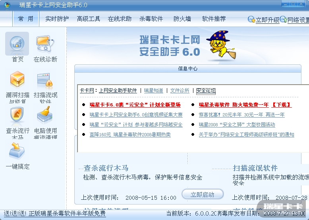Open the 上网安全助手软件 link
This screenshot has height=220, width=309.
118,91
